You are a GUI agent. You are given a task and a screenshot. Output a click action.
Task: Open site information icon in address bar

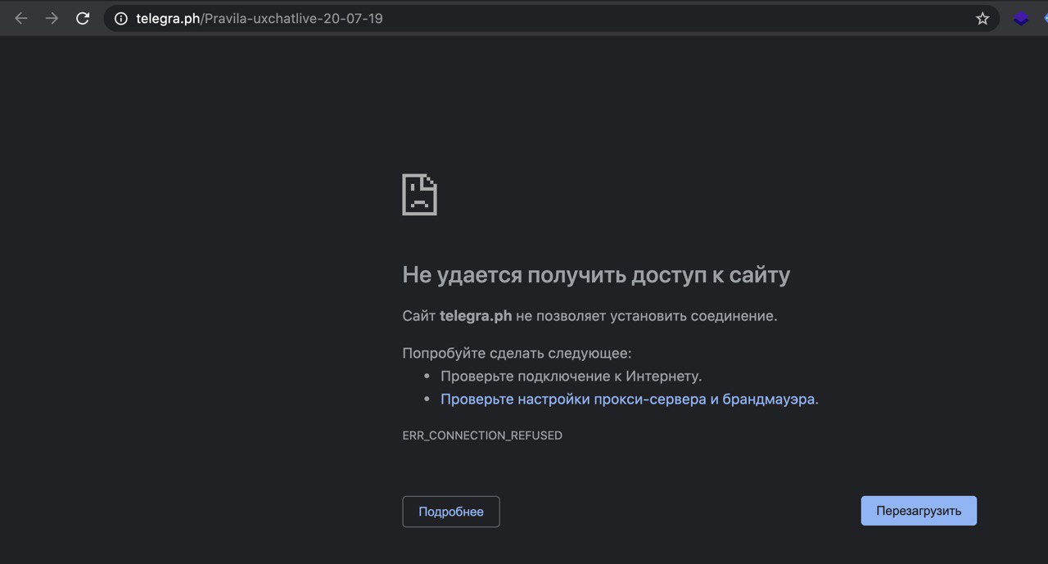[121, 18]
